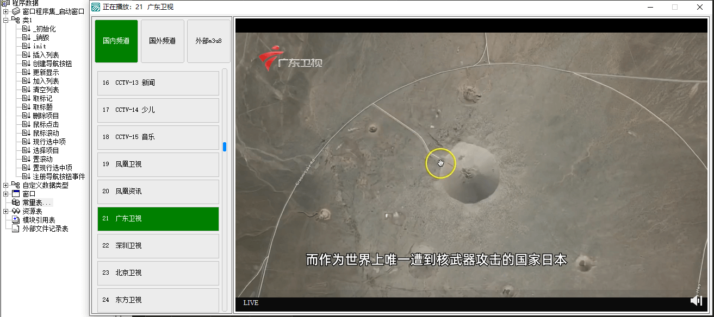The image size is (714, 317).
Task: Mute the video with the speaker icon
Action: (696, 300)
